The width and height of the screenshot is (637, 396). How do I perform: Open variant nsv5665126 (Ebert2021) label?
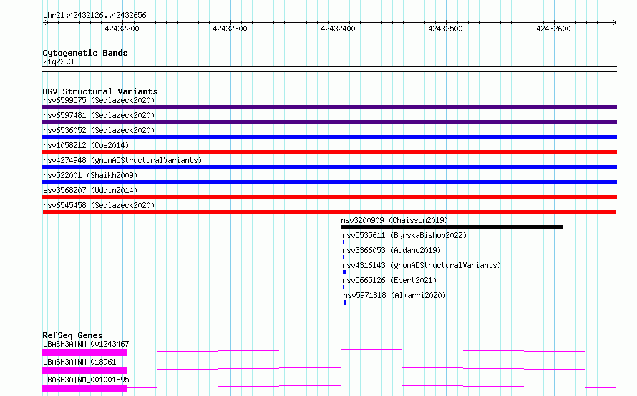(x=389, y=280)
